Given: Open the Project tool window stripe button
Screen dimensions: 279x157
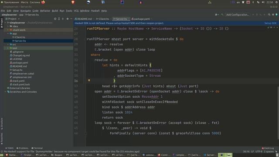Looking at the screenshot, I should 2,23.
